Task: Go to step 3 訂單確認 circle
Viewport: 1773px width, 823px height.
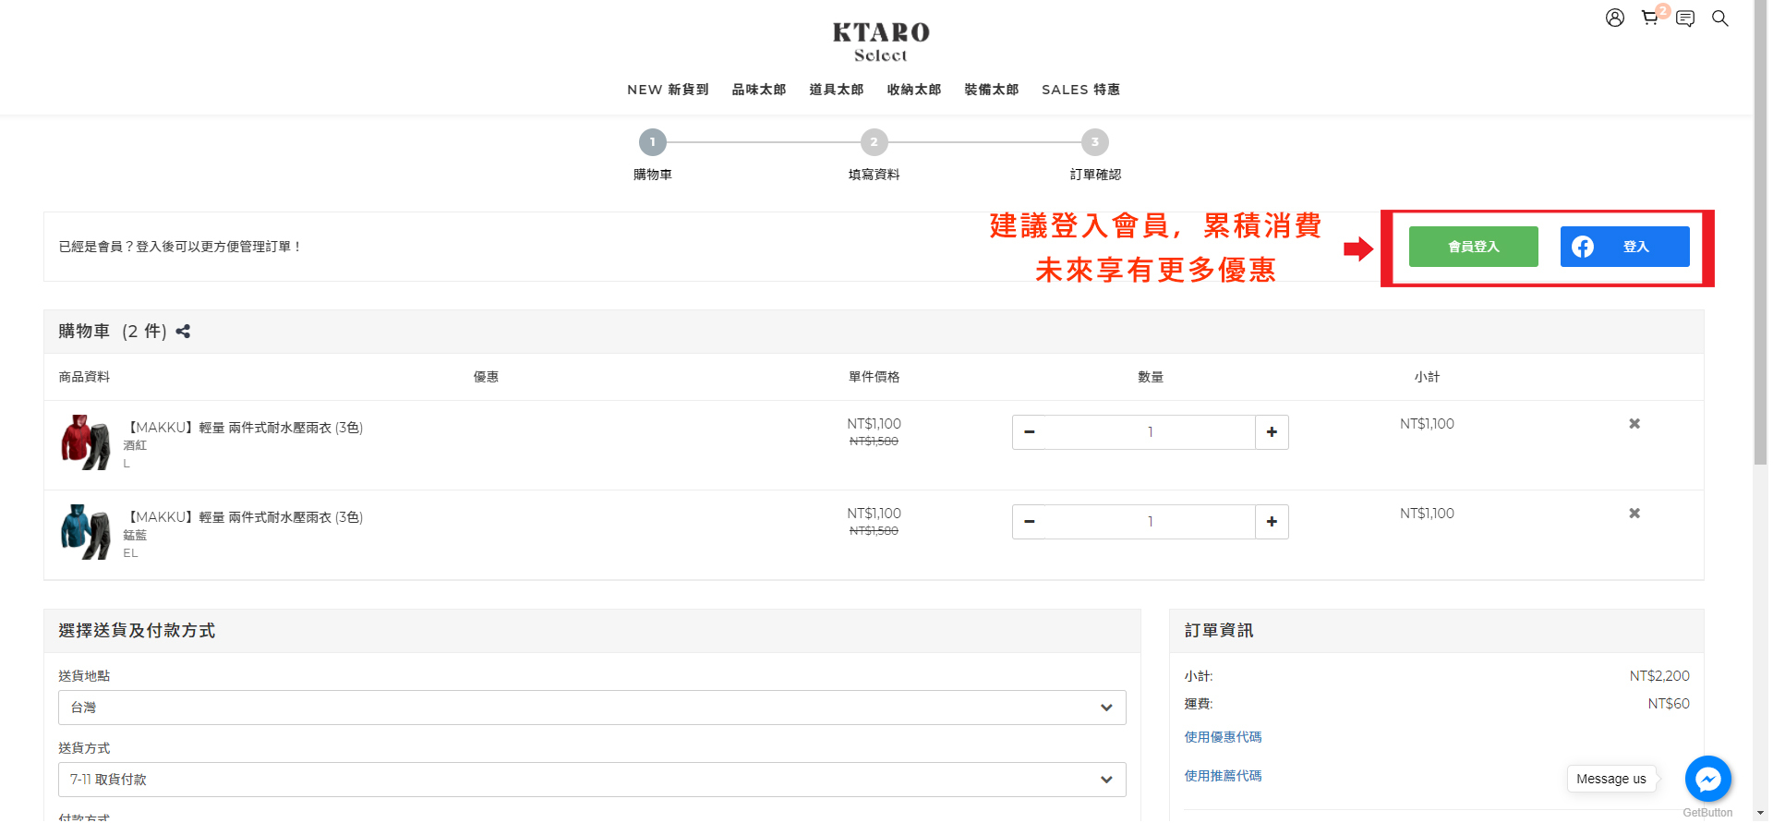Action: [x=1095, y=142]
